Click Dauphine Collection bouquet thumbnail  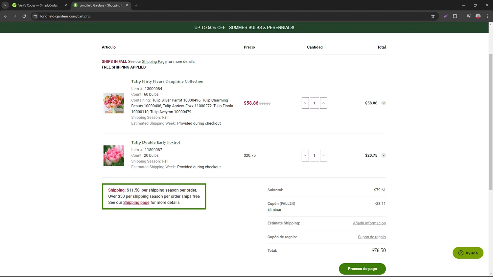tap(114, 103)
